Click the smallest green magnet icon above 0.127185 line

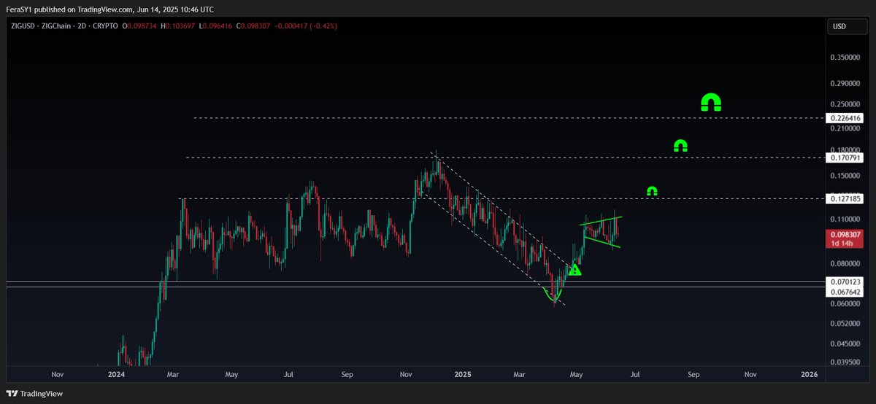[x=652, y=191]
